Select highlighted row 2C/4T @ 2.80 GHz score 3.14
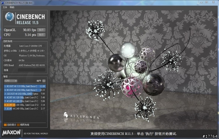The image size is (219, 139). [x=25, y=105]
